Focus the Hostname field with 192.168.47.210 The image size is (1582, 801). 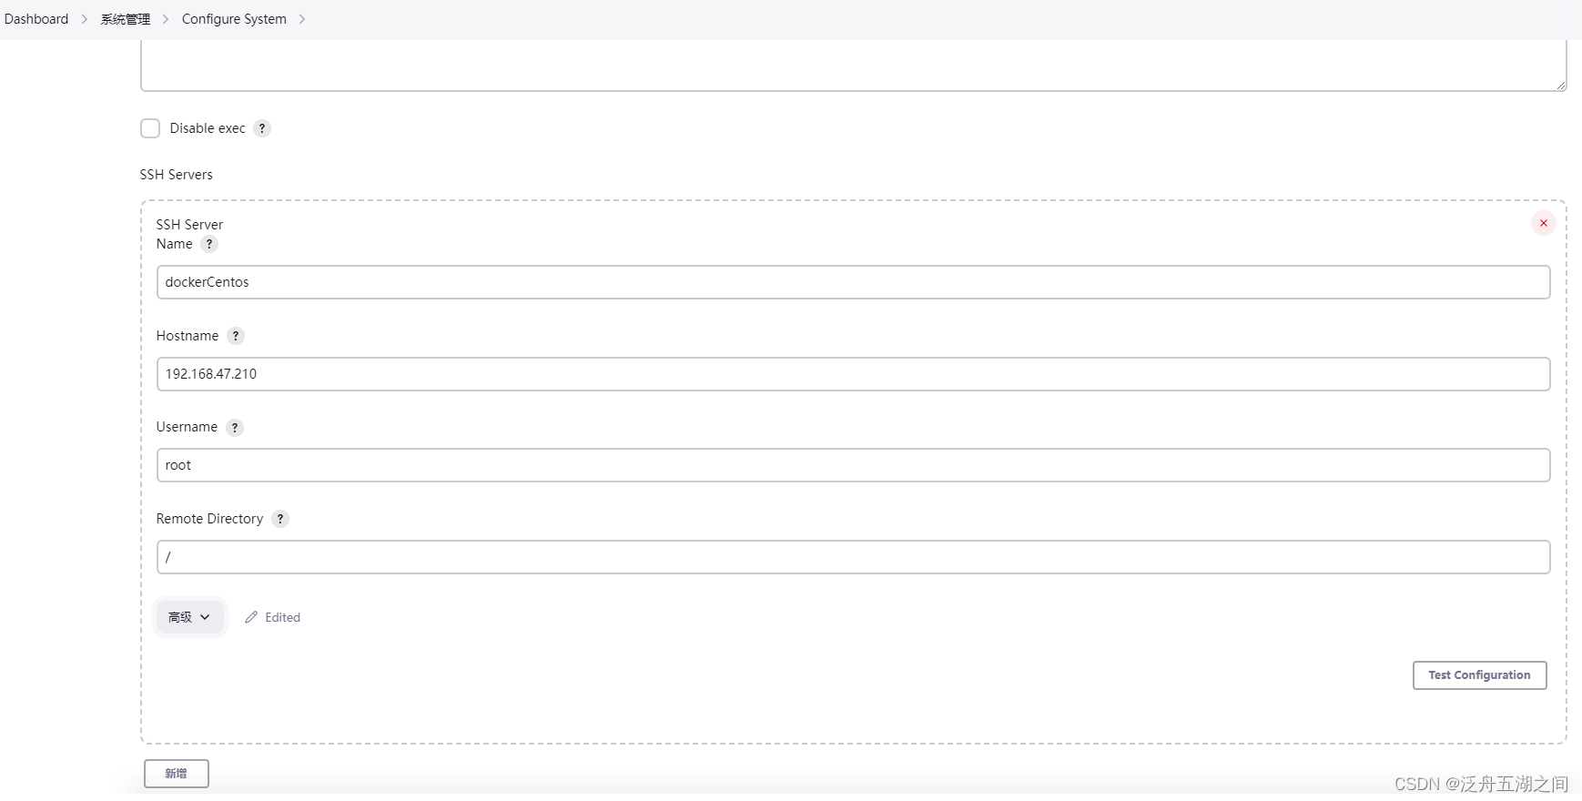coord(853,374)
